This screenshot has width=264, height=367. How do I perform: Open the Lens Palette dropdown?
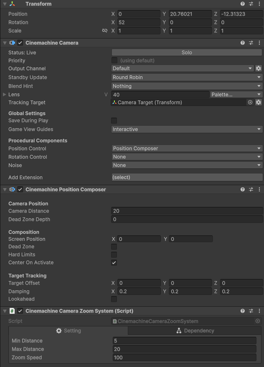point(236,94)
